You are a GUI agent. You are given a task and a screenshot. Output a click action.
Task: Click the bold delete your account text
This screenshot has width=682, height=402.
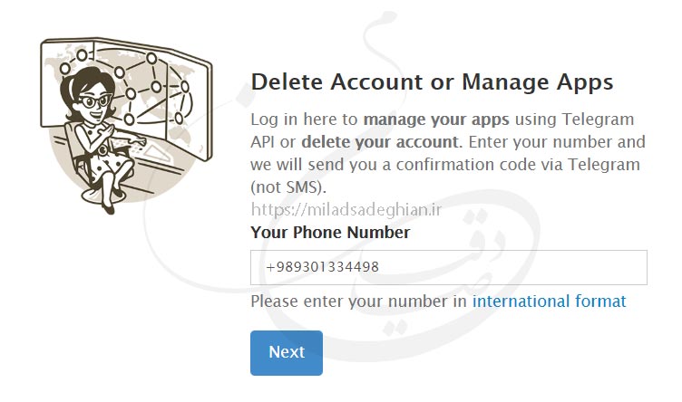(x=379, y=142)
